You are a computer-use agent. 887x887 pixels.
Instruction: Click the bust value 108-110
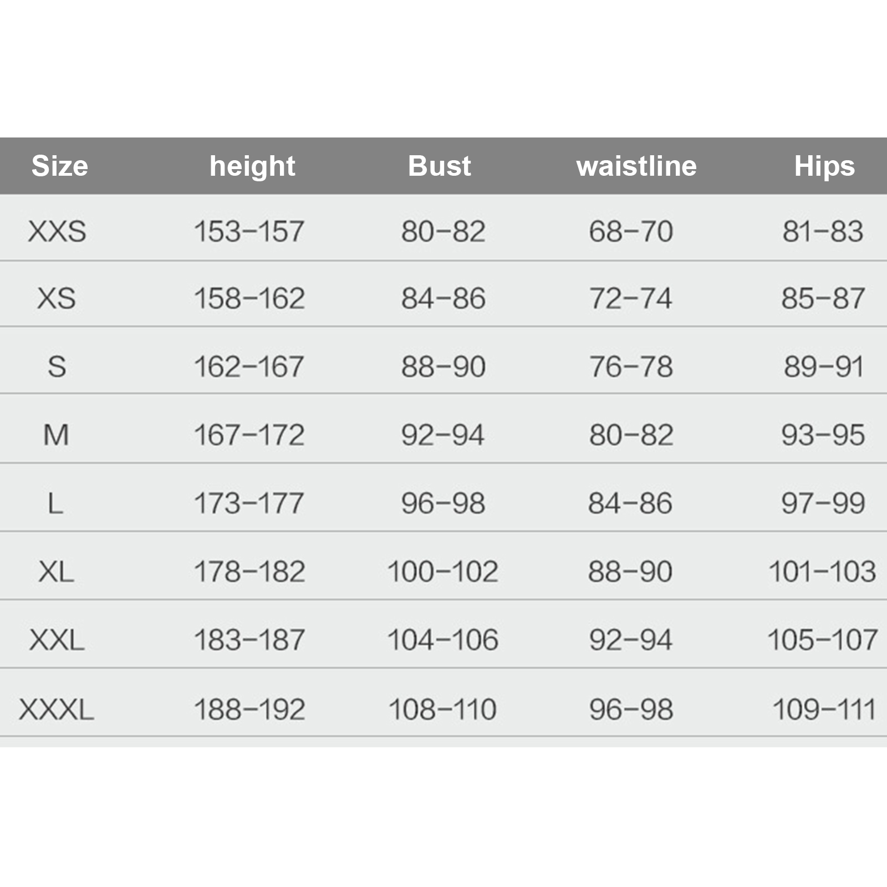click(x=442, y=709)
